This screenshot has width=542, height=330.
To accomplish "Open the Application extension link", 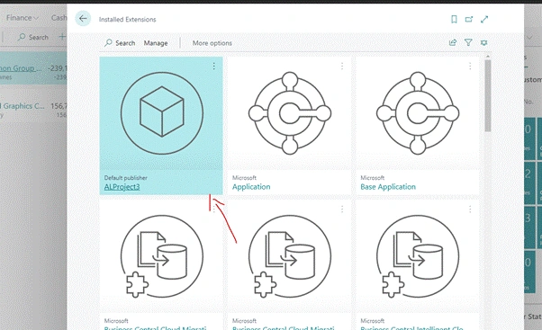I will point(251,187).
